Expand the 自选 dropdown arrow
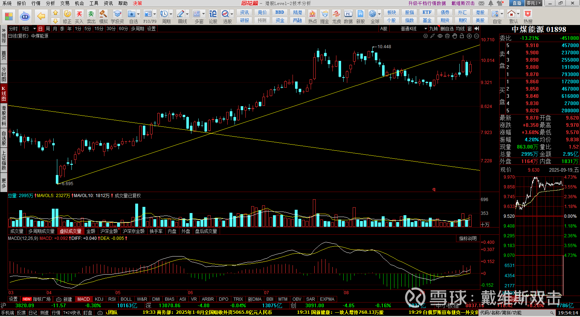The width and height of the screenshot is (580, 317). click(138, 14)
